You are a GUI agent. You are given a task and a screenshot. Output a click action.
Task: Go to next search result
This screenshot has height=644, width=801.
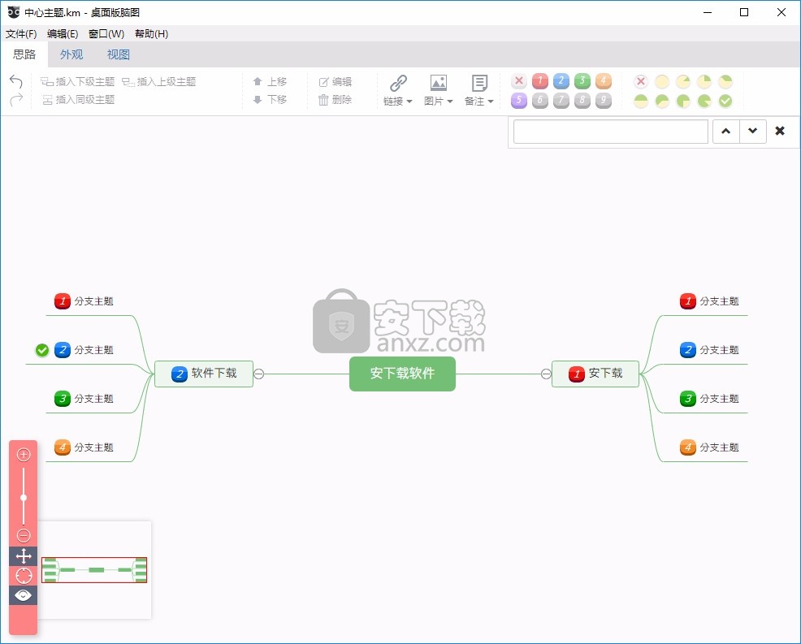[752, 132]
